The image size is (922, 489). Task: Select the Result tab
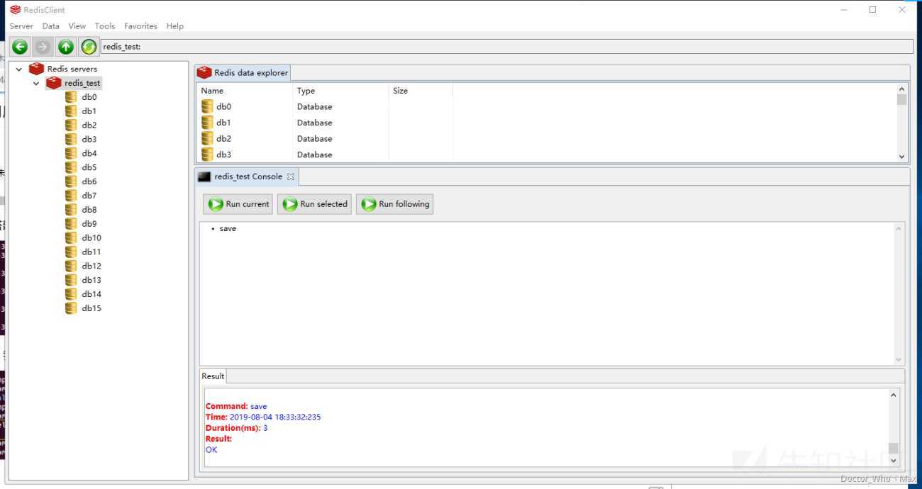[213, 376]
